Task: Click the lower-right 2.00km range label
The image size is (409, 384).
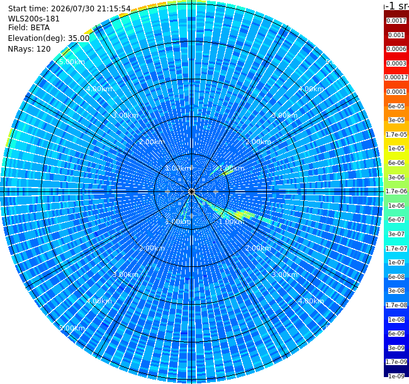Action: click(258, 248)
